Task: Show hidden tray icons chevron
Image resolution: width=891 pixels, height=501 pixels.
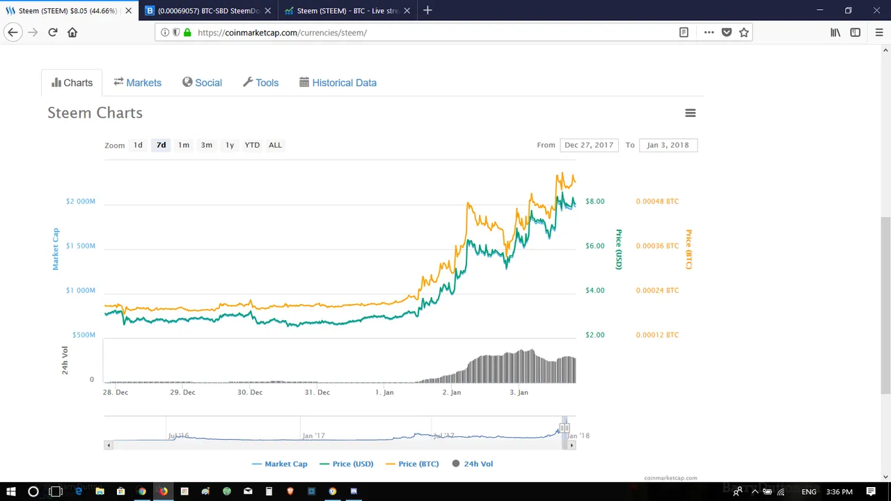Action: [755, 491]
